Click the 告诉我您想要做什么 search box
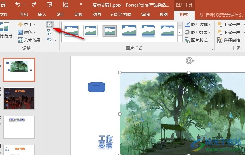Screen dimensions: 245x155 [x=222, y=15]
